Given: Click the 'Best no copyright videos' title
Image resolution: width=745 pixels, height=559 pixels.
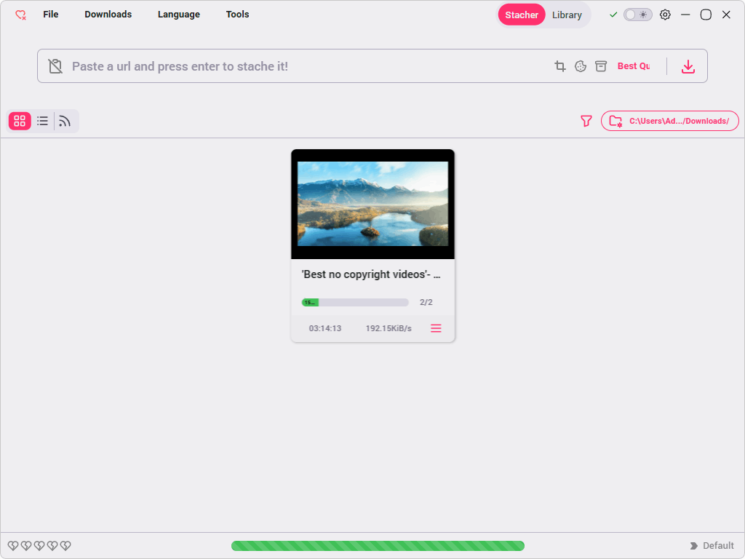Looking at the screenshot, I should [x=370, y=274].
